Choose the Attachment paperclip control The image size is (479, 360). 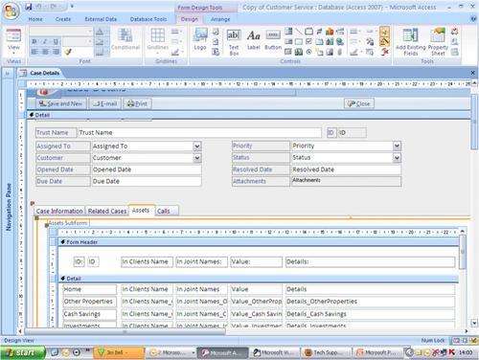pyautogui.click(x=340, y=52)
